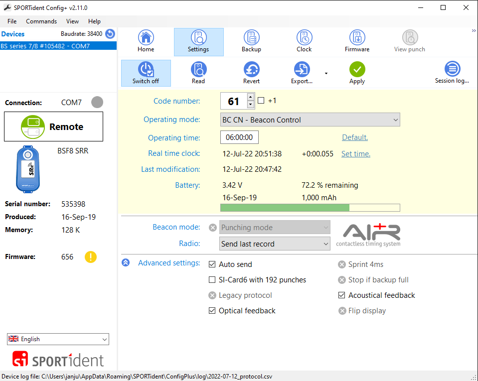Open the Firmware update section
The width and height of the screenshot is (478, 381).
[357, 41]
